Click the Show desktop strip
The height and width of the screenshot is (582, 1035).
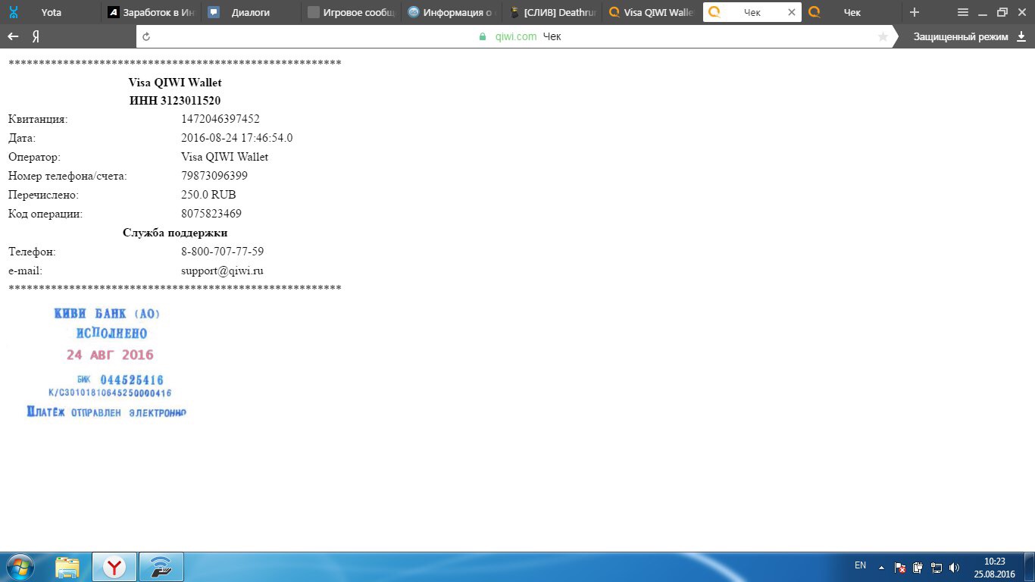coord(1030,567)
